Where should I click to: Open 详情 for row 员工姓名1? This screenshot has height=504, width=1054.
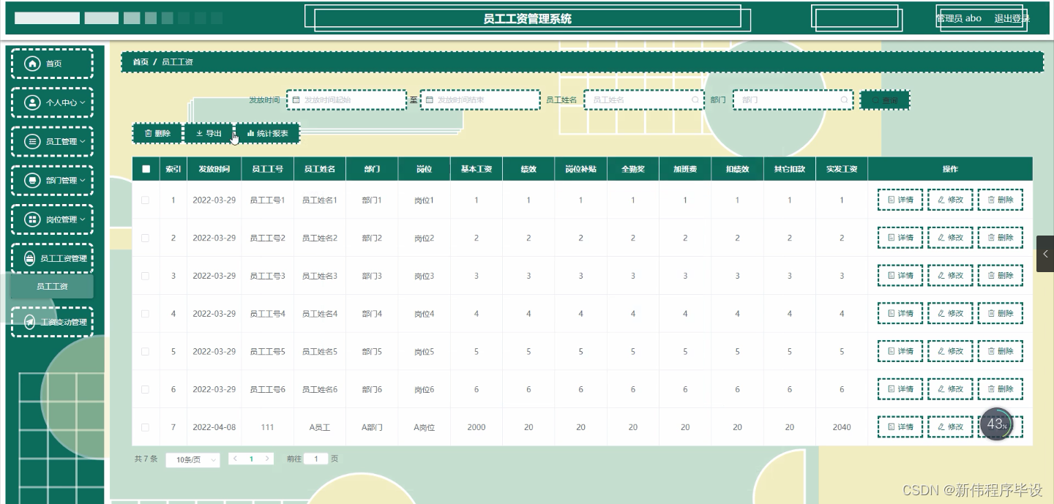pos(900,200)
